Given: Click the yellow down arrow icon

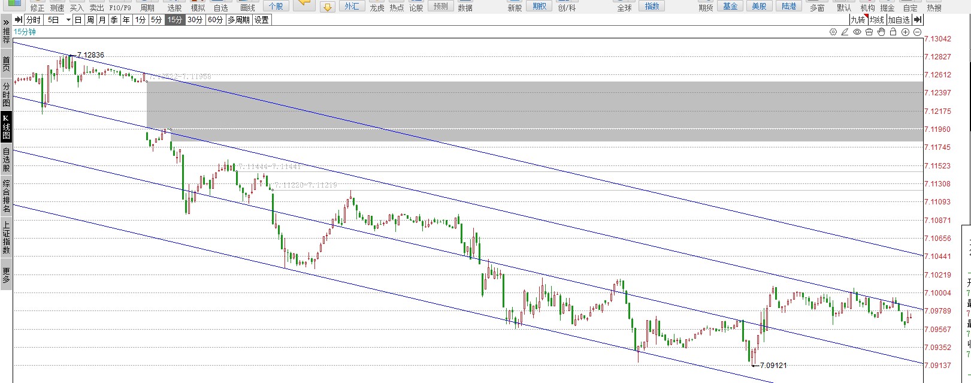Looking at the screenshot, I should [327, 7].
